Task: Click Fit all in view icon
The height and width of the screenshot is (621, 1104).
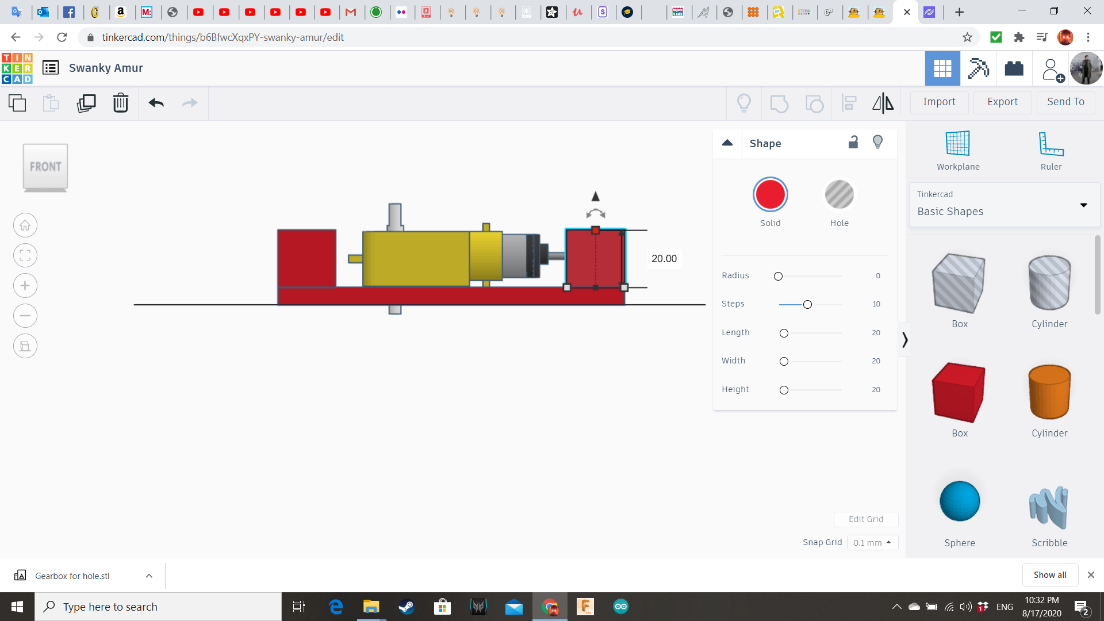Action: click(x=25, y=255)
